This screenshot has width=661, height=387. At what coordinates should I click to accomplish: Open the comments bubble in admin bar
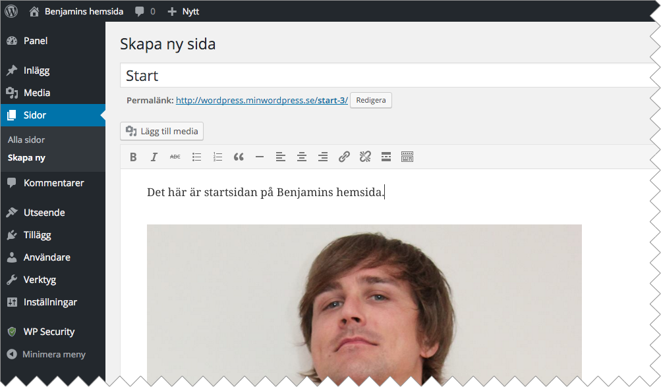tap(144, 11)
